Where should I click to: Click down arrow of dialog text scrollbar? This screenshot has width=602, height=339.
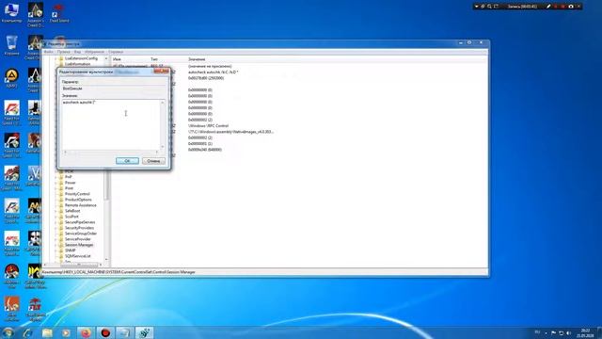click(x=163, y=147)
